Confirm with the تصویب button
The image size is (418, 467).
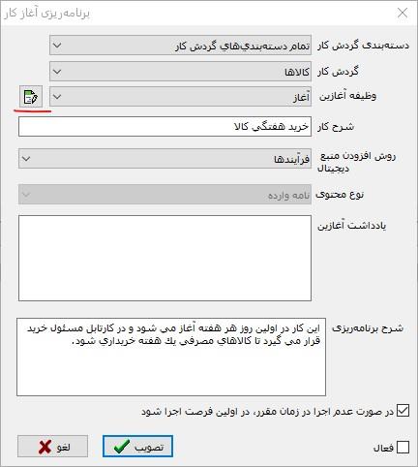point(137,447)
